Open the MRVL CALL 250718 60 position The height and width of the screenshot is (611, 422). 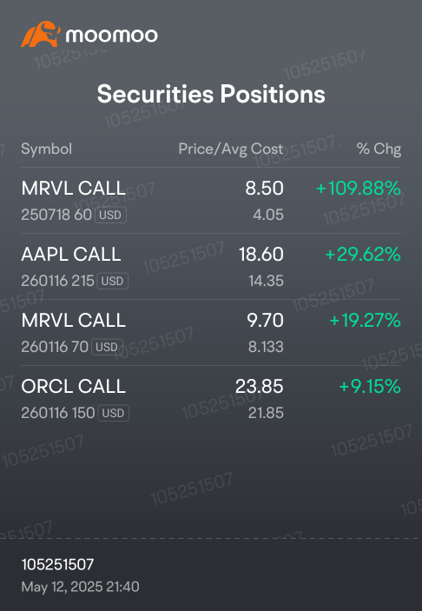point(211,201)
